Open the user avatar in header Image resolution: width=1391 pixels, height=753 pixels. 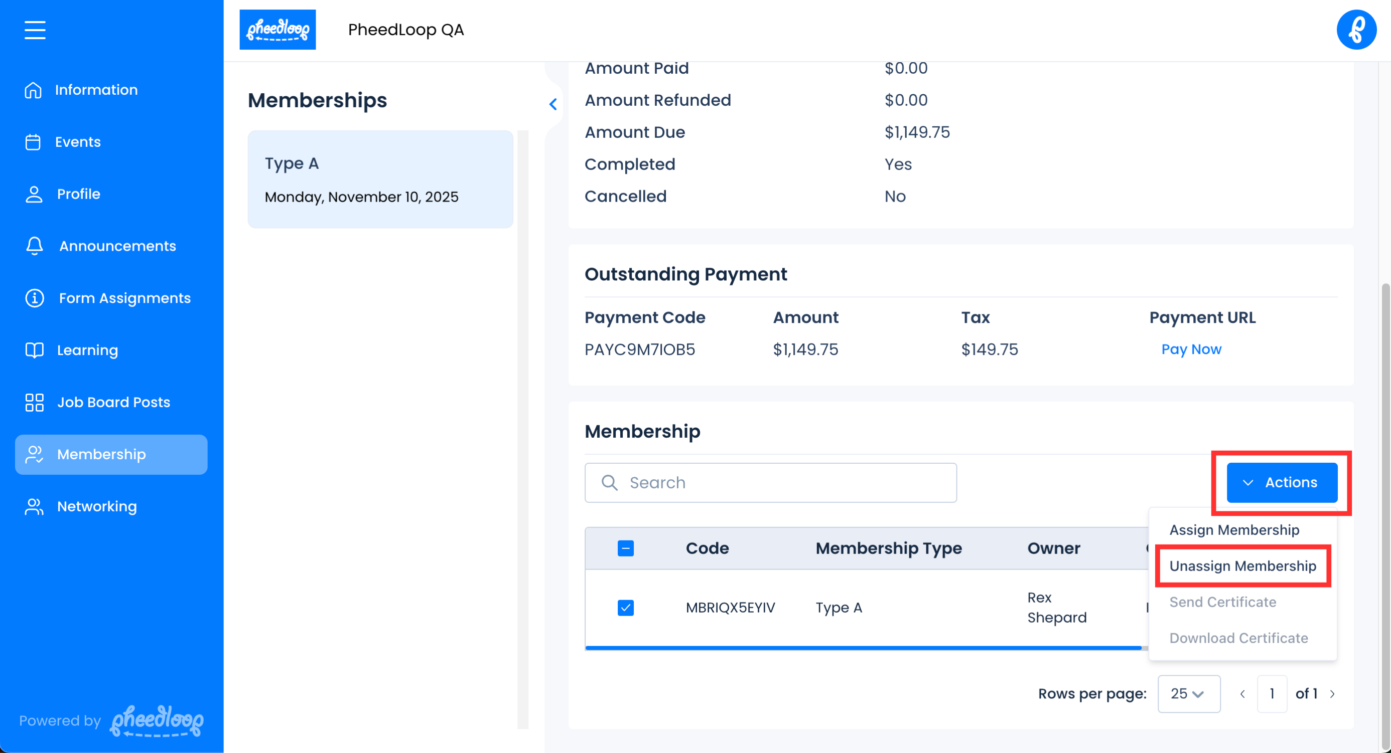(1356, 30)
